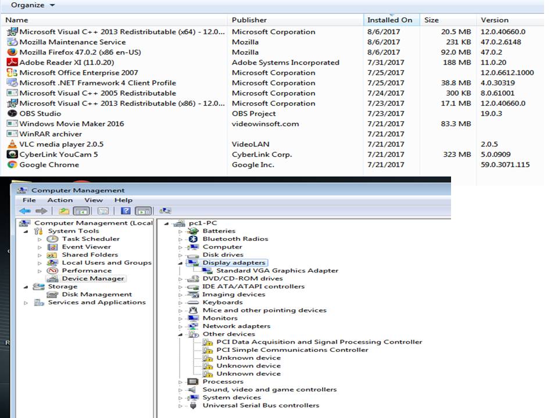Select Microsoft Visual C++ 2005 Redistributable

click(272, 93)
